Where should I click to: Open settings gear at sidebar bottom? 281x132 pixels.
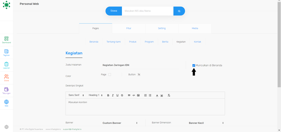click(6, 127)
